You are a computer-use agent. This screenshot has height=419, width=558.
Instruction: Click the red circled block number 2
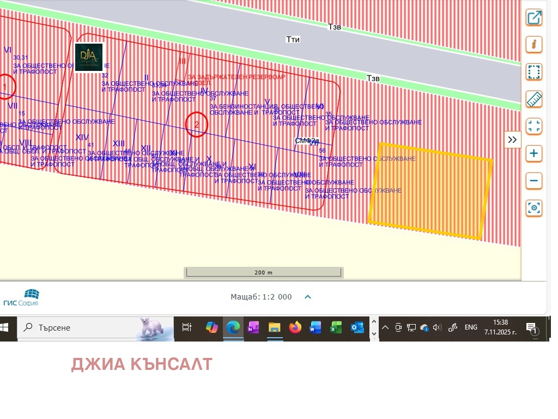click(x=197, y=124)
